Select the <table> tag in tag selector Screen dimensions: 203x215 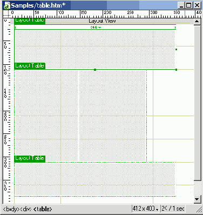(x=43, y=209)
